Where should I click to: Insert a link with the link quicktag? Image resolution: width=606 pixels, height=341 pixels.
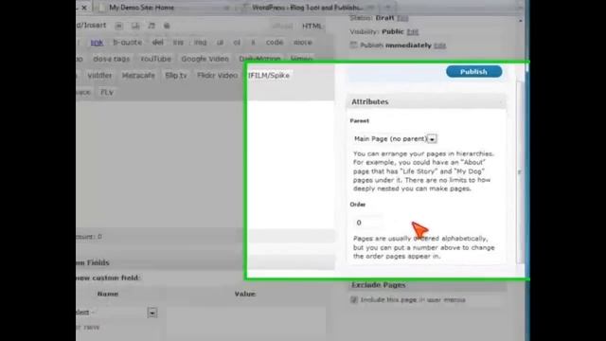(x=97, y=43)
